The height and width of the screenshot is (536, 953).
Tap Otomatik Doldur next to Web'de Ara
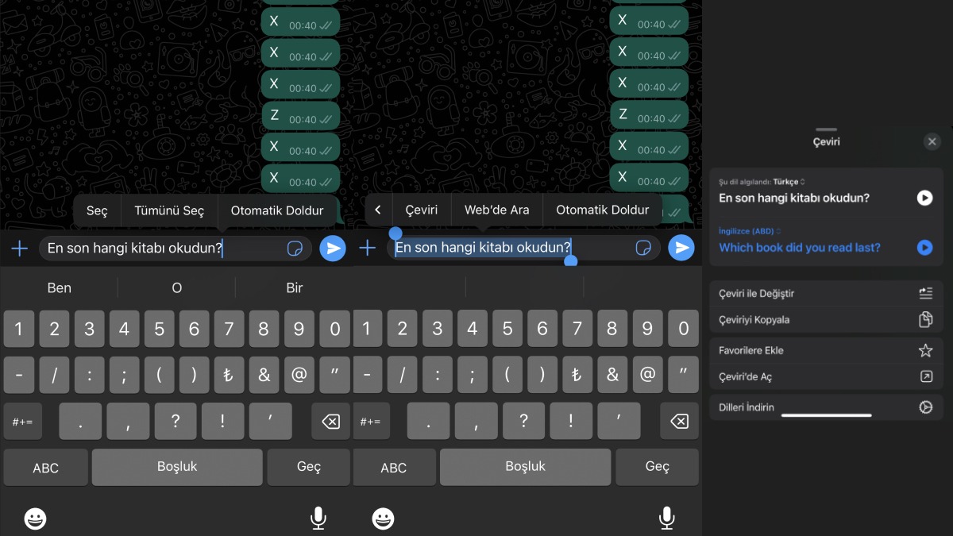[603, 210]
